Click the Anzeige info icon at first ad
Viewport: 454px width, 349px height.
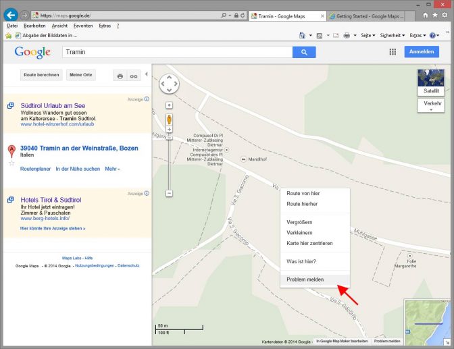click(147, 99)
